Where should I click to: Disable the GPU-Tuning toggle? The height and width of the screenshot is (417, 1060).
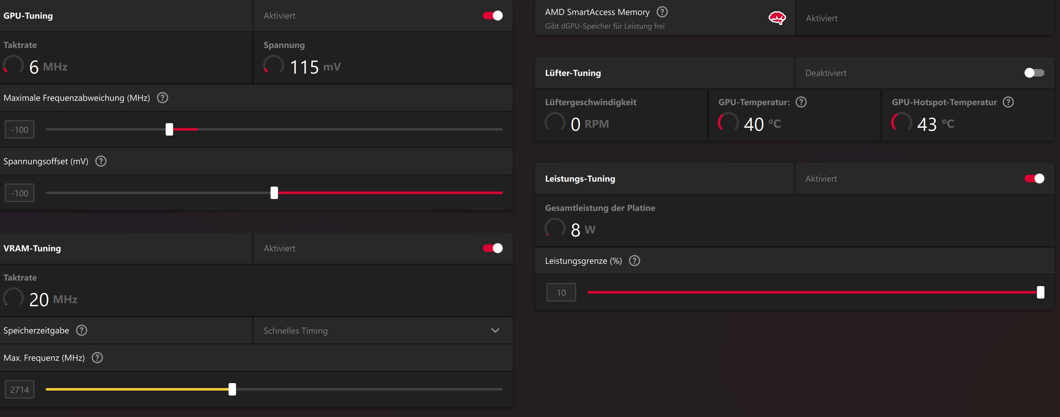[492, 16]
